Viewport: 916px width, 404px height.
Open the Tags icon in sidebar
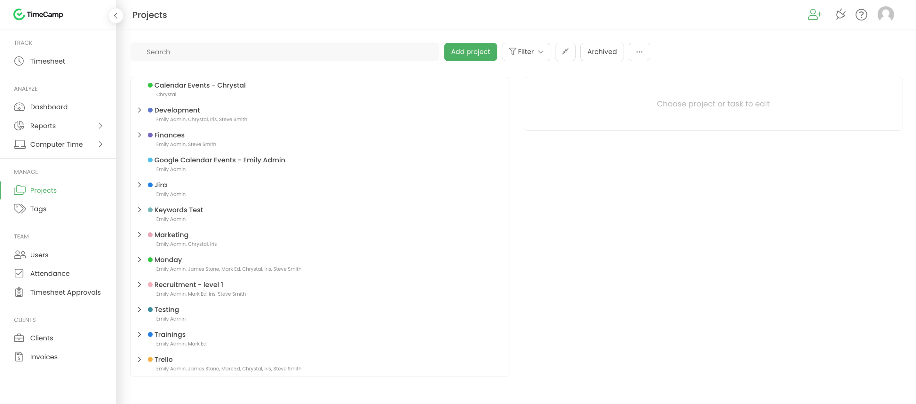20,209
